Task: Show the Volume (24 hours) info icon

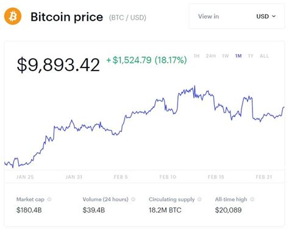Action: click(x=134, y=199)
